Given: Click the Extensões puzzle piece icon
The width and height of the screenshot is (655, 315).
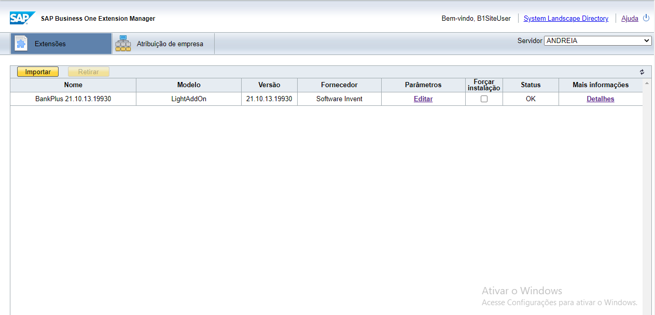Looking at the screenshot, I should pyautogui.click(x=21, y=44).
